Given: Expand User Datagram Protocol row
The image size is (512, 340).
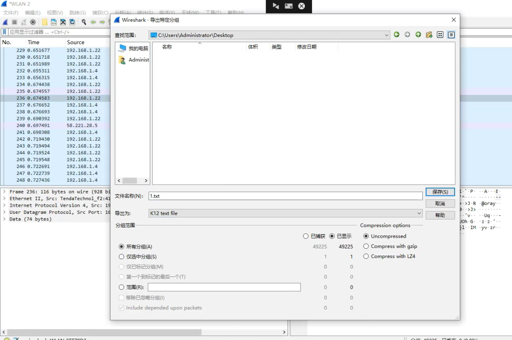Looking at the screenshot, I should click(4, 212).
